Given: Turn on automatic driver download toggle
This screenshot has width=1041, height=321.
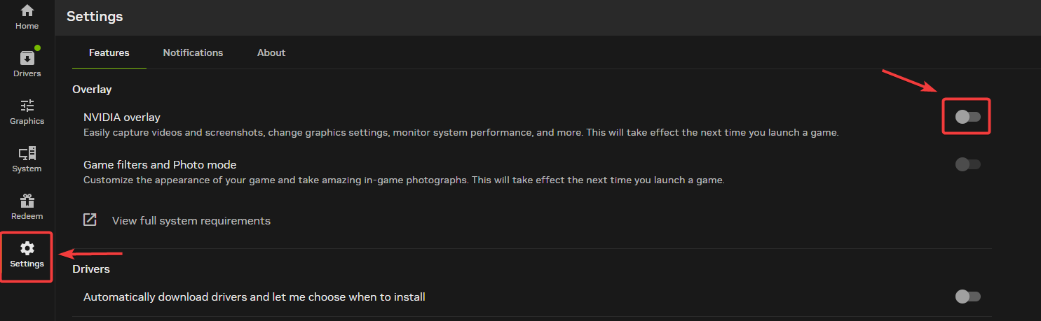Looking at the screenshot, I should (967, 297).
